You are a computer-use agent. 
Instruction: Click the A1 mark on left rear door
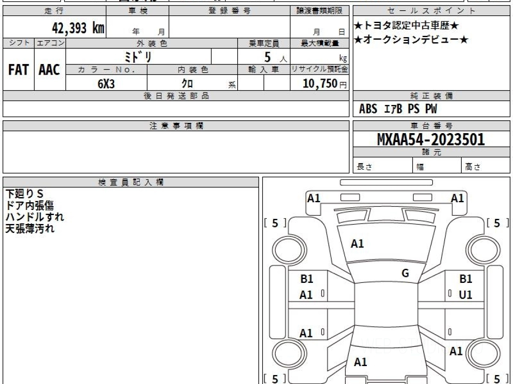coord(306,334)
